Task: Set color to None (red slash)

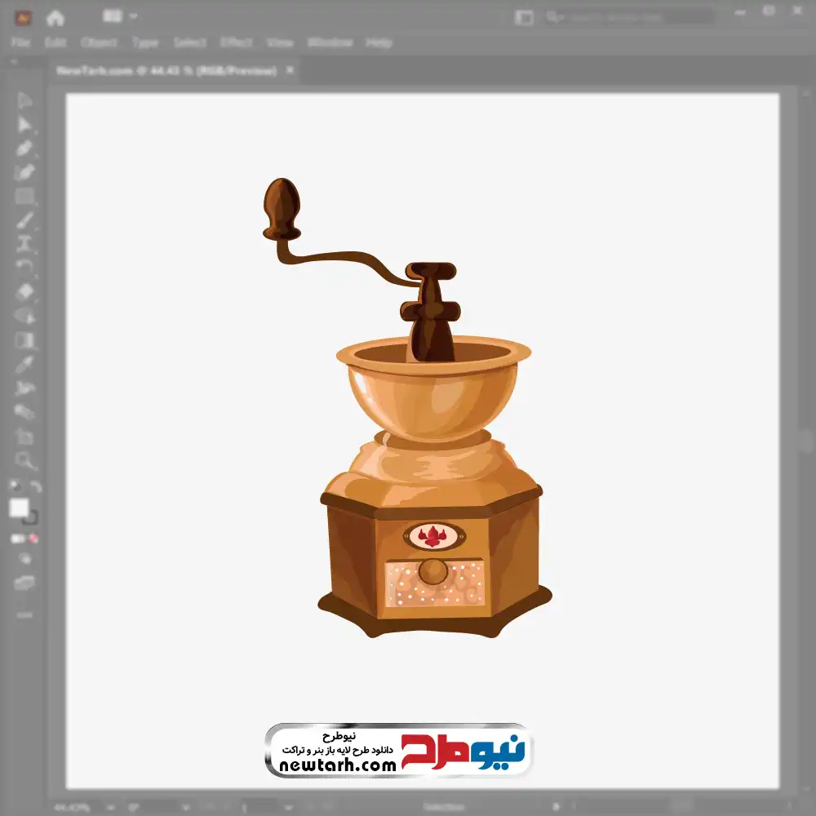Action: pos(34,539)
